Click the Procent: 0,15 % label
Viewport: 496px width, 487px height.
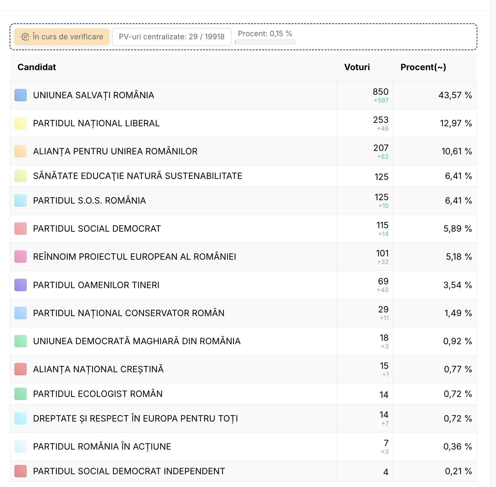click(265, 34)
